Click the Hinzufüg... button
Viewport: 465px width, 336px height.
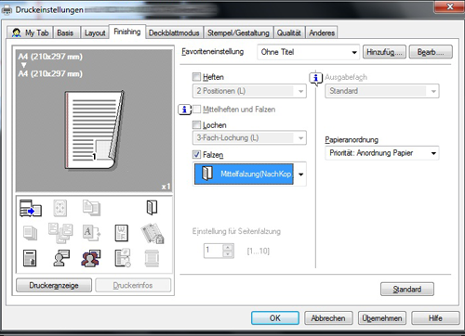pyautogui.click(x=384, y=52)
